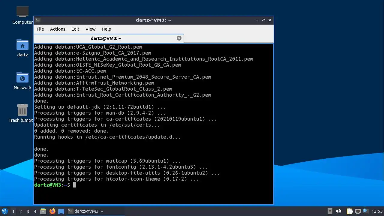The height and width of the screenshot is (216, 384).
Task: Open the removable media eject icon
Action: click(330, 211)
